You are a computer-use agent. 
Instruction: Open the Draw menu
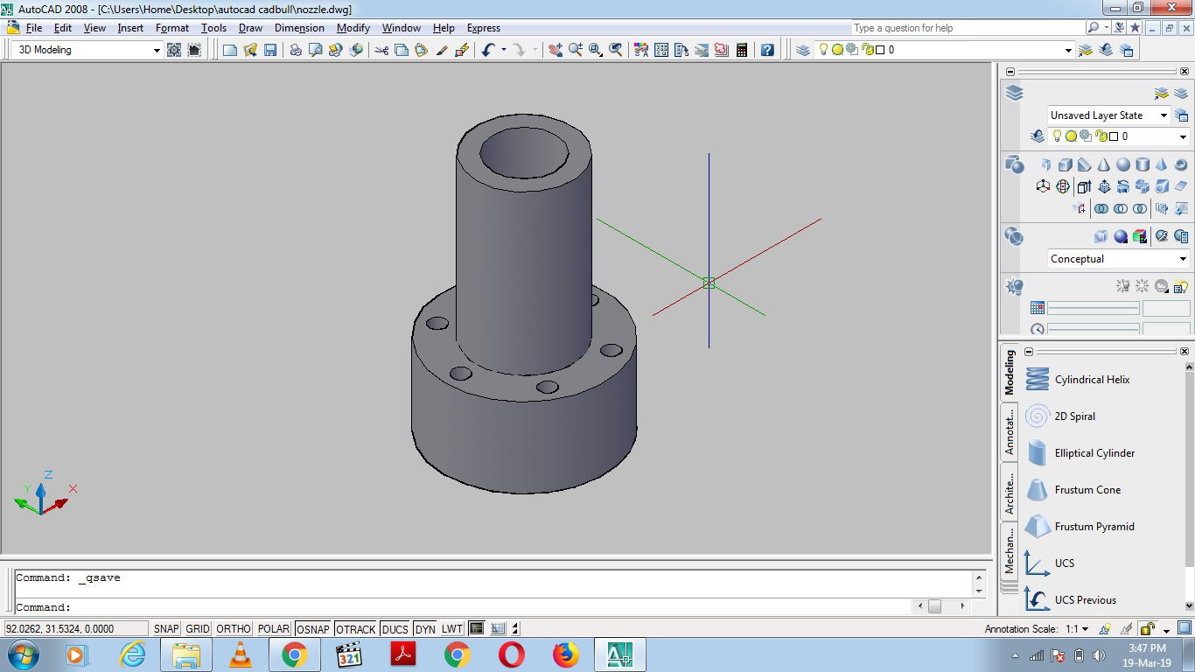(250, 28)
